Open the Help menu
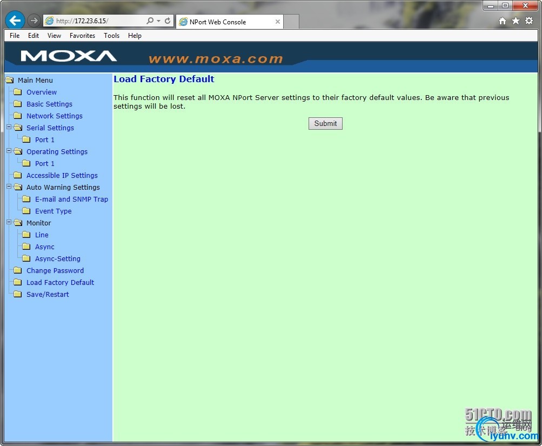 click(x=135, y=36)
